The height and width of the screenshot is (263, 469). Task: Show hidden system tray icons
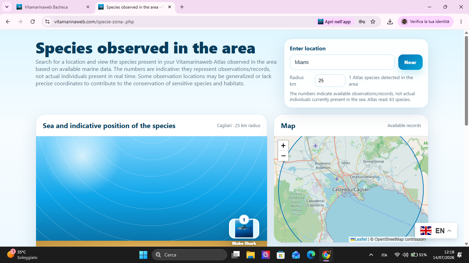[371, 255]
